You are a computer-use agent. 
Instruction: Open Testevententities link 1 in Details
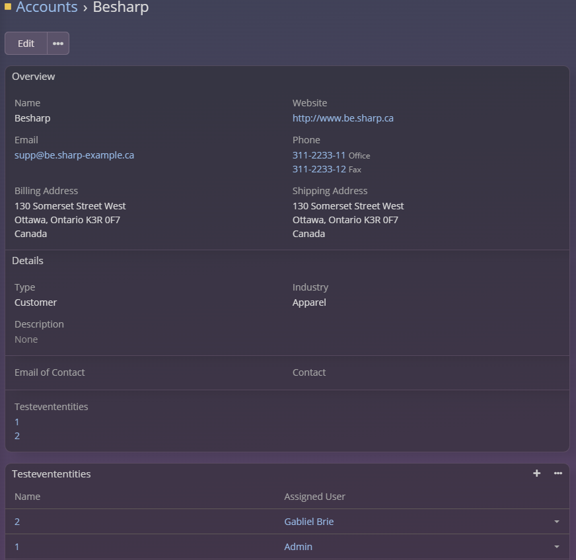pos(17,422)
